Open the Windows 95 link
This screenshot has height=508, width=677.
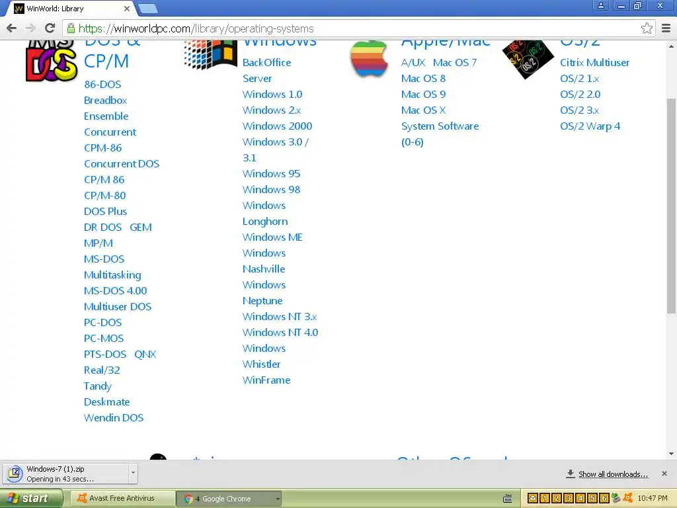click(271, 174)
